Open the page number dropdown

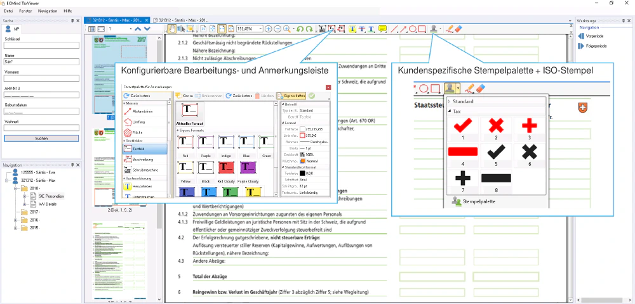[130, 28]
